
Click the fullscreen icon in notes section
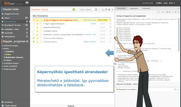[x=175, y=89]
